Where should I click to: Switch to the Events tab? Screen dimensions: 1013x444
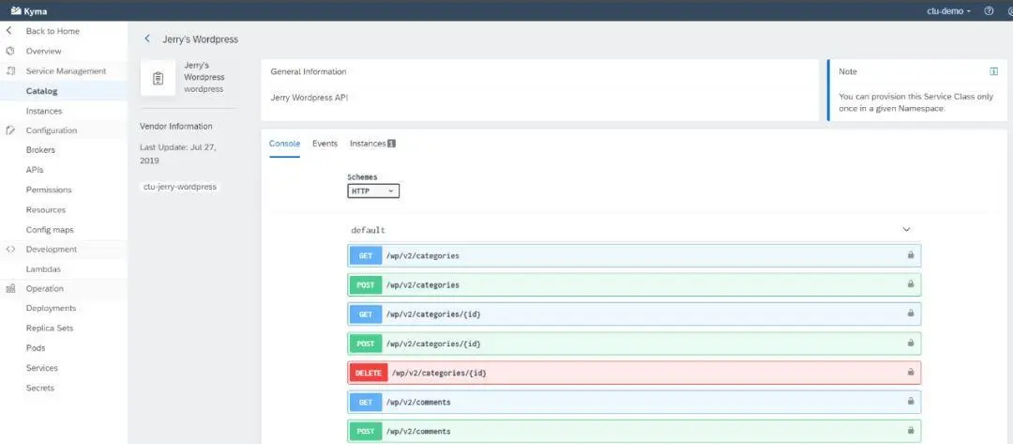(x=325, y=144)
